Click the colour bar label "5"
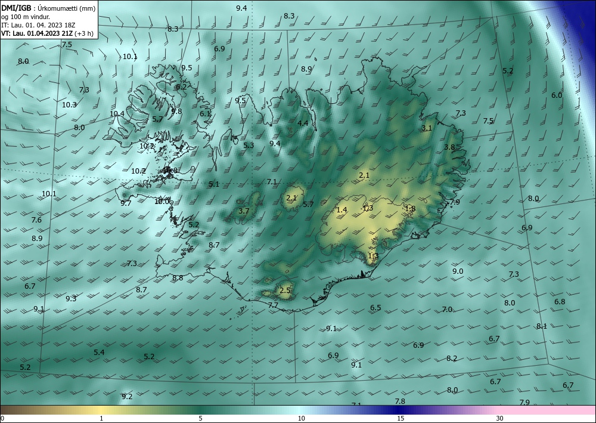The image size is (596, 423). point(200,419)
